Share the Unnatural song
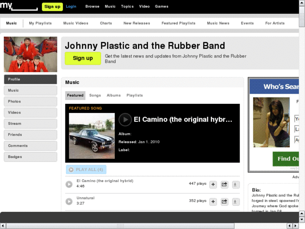This screenshot has width=305, height=229. tap(224, 202)
